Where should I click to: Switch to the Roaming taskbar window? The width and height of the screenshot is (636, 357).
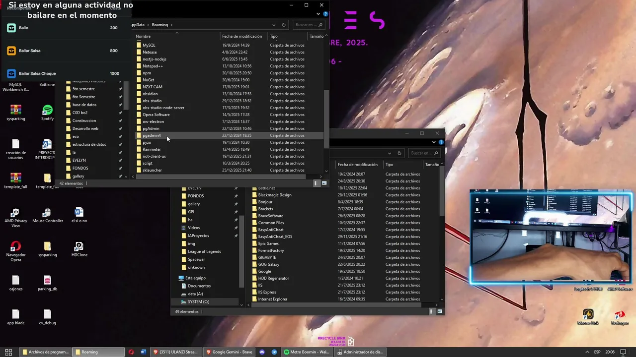pos(98,352)
